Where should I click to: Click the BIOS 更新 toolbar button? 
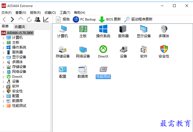pos(110,19)
